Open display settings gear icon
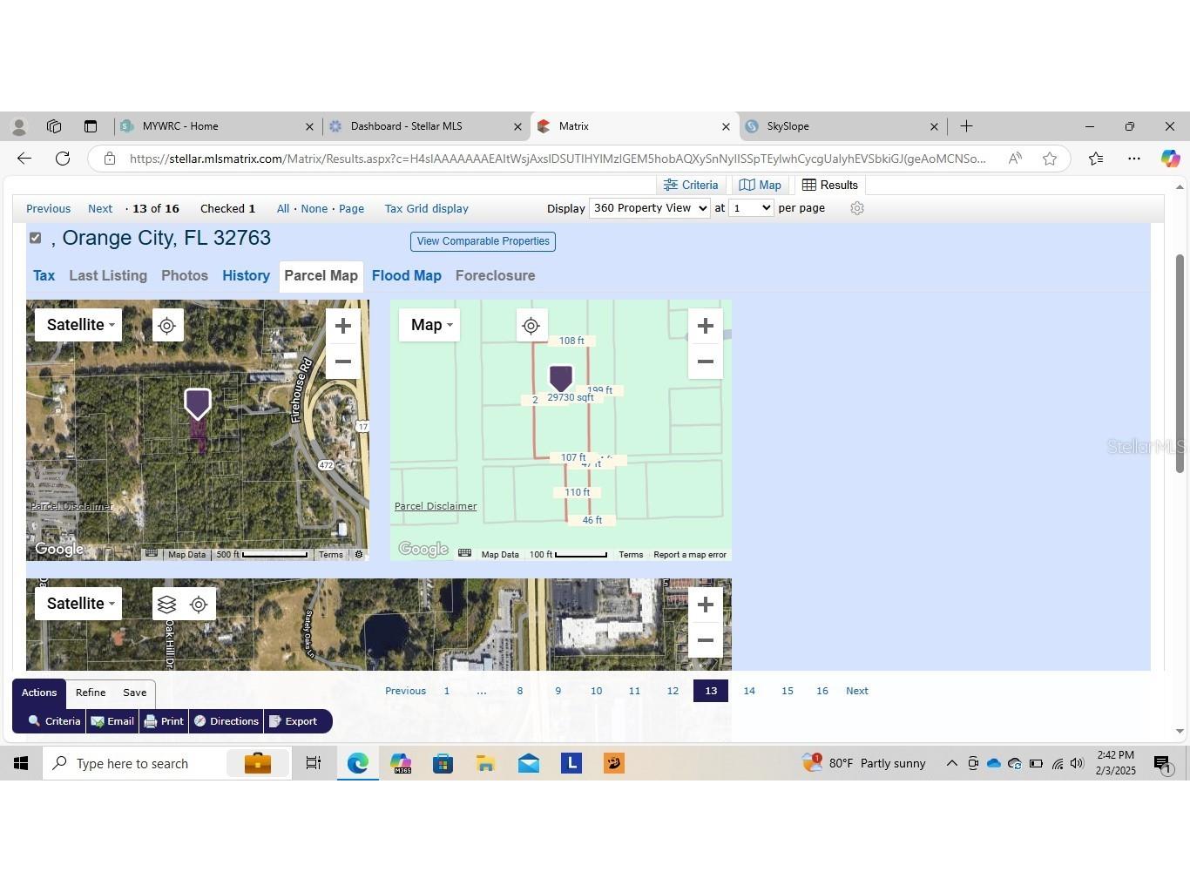 pyautogui.click(x=857, y=208)
